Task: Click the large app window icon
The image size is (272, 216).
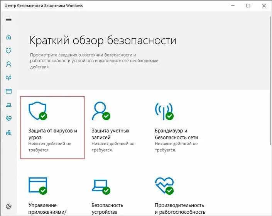Action: pyautogui.click(x=38, y=185)
